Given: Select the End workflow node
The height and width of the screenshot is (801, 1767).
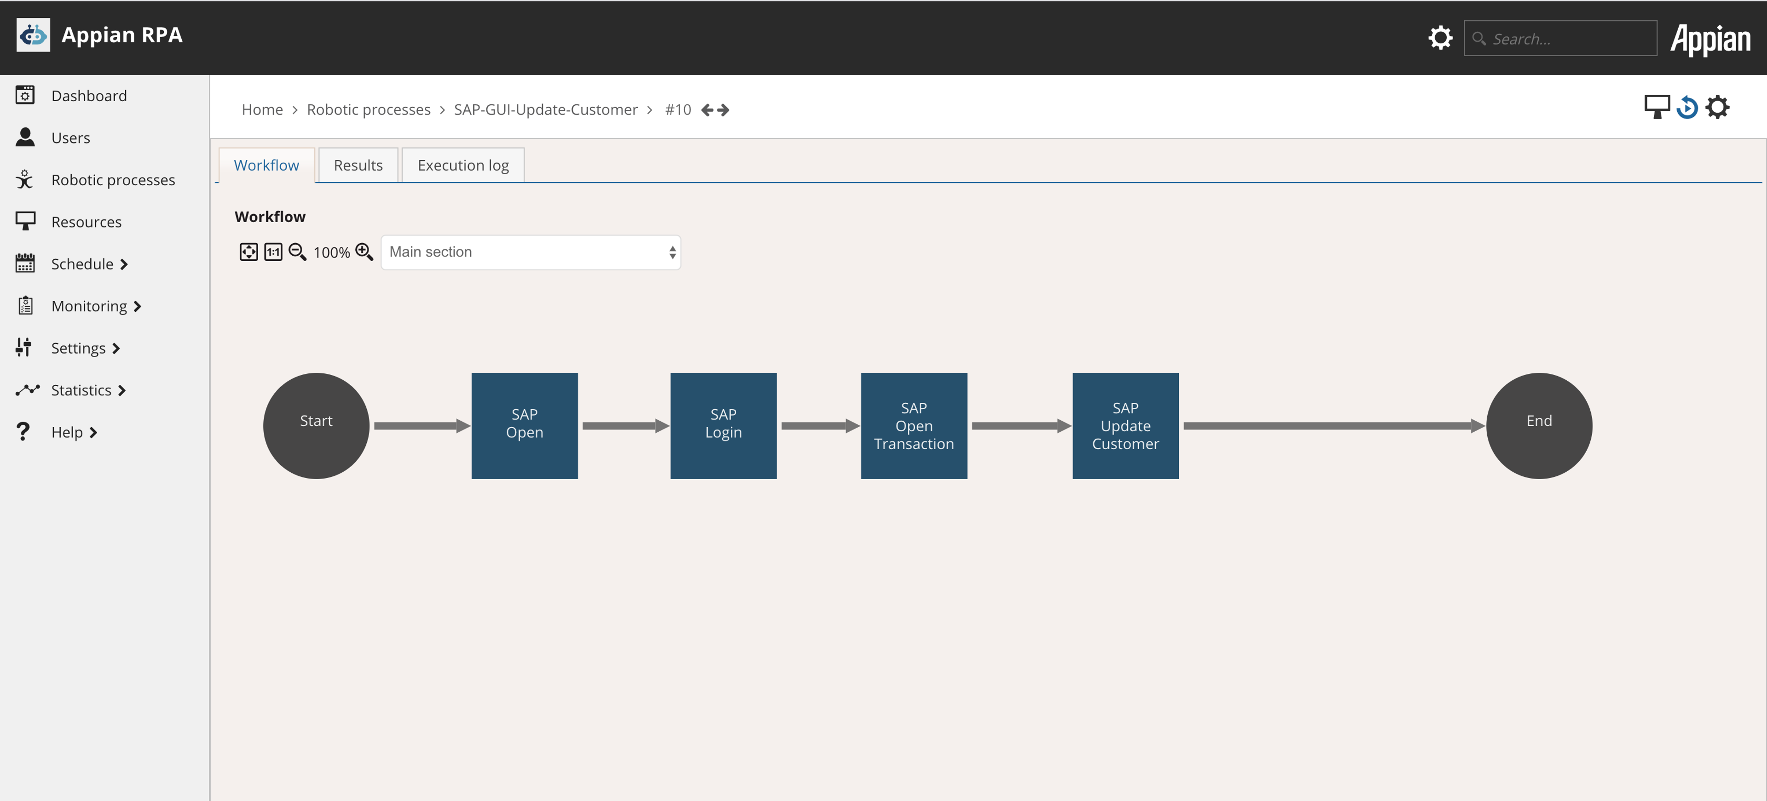Looking at the screenshot, I should tap(1539, 425).
